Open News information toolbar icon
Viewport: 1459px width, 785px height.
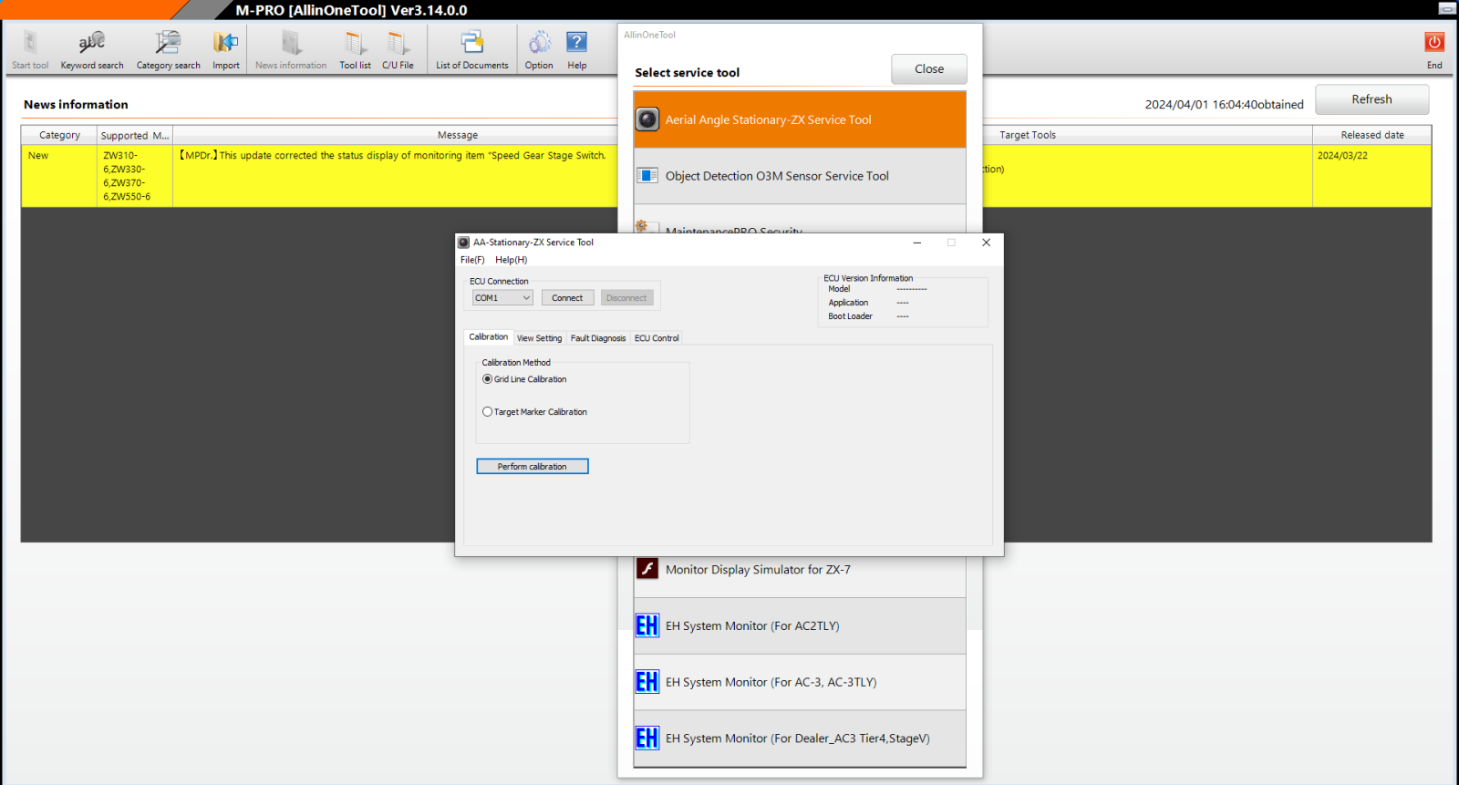pyautogui.click(x=291, y=49)
